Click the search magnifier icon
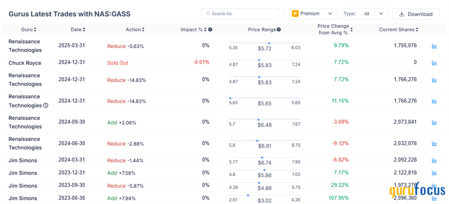The width and height of the screenshot is (449, 204). coord(208,14)
